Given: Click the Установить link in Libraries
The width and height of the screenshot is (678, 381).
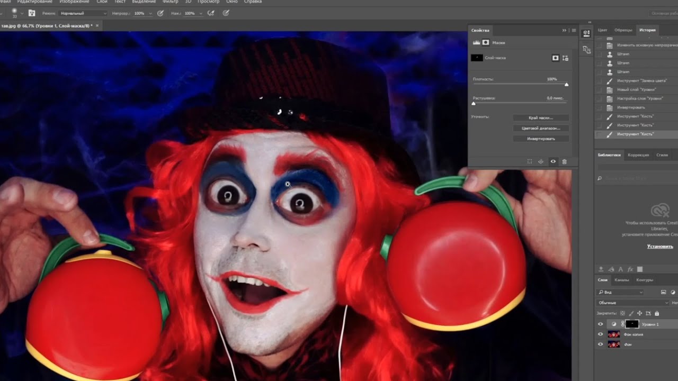Looking at the screenshot, I should click(660, 247).
